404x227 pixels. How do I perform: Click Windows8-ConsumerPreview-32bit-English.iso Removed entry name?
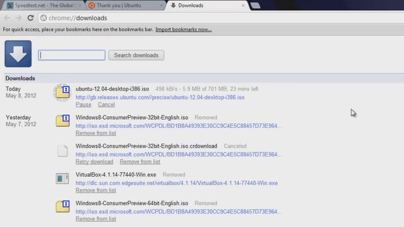pyautogui.click(x=132, y=117)
